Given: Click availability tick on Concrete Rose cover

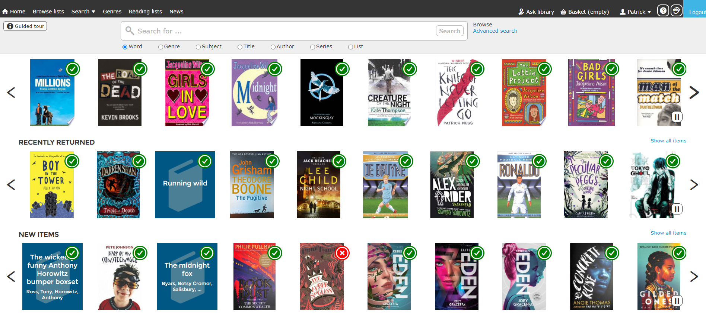Looking at the screenshot, I should [612, 253].
